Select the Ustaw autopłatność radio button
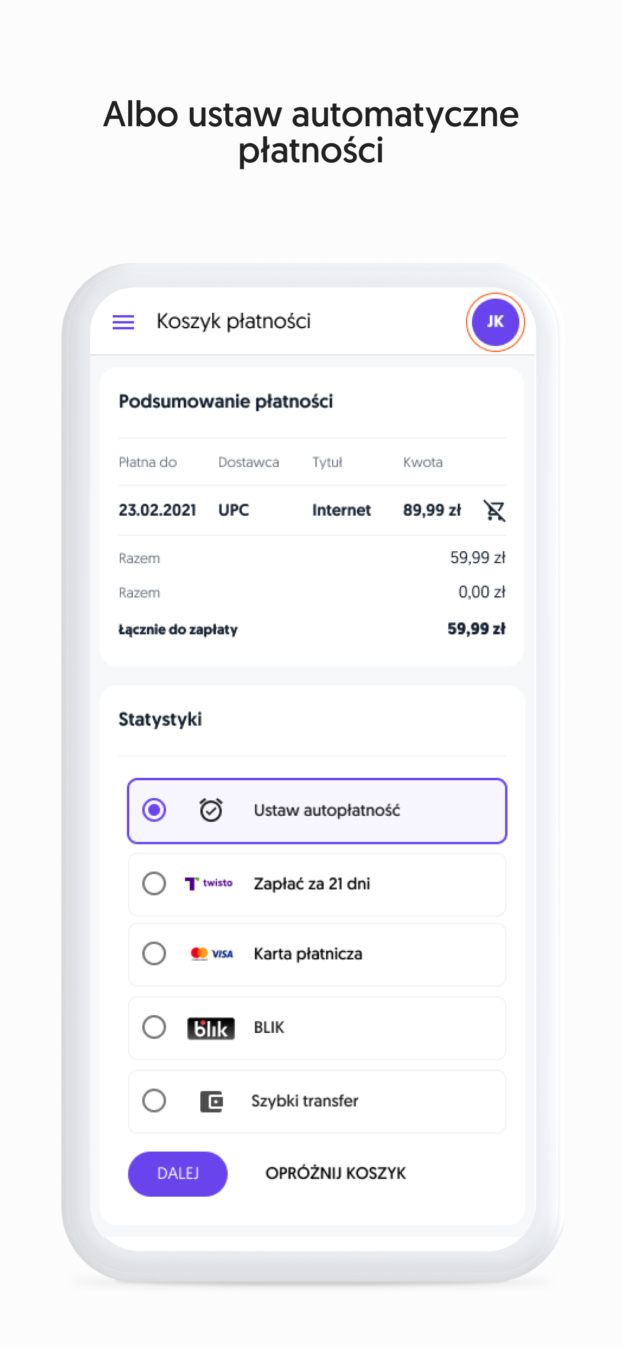 tap(154, 810)
